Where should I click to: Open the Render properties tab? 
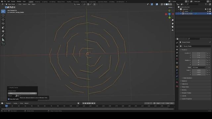click(x=177, y=47)
